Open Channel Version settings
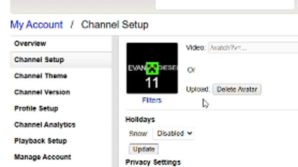 42,92
